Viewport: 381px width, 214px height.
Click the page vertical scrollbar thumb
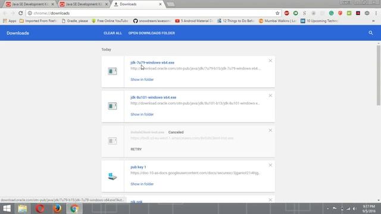click(379, 75)
